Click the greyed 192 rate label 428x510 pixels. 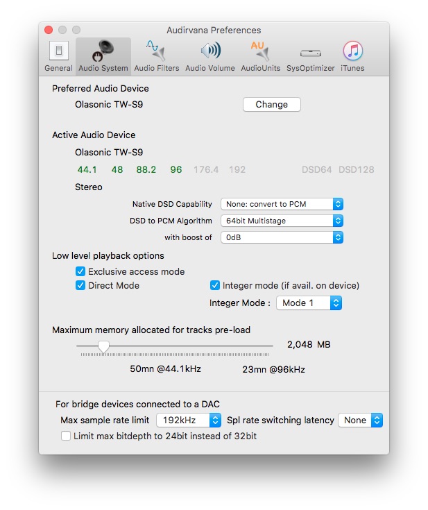pos(237,169)
